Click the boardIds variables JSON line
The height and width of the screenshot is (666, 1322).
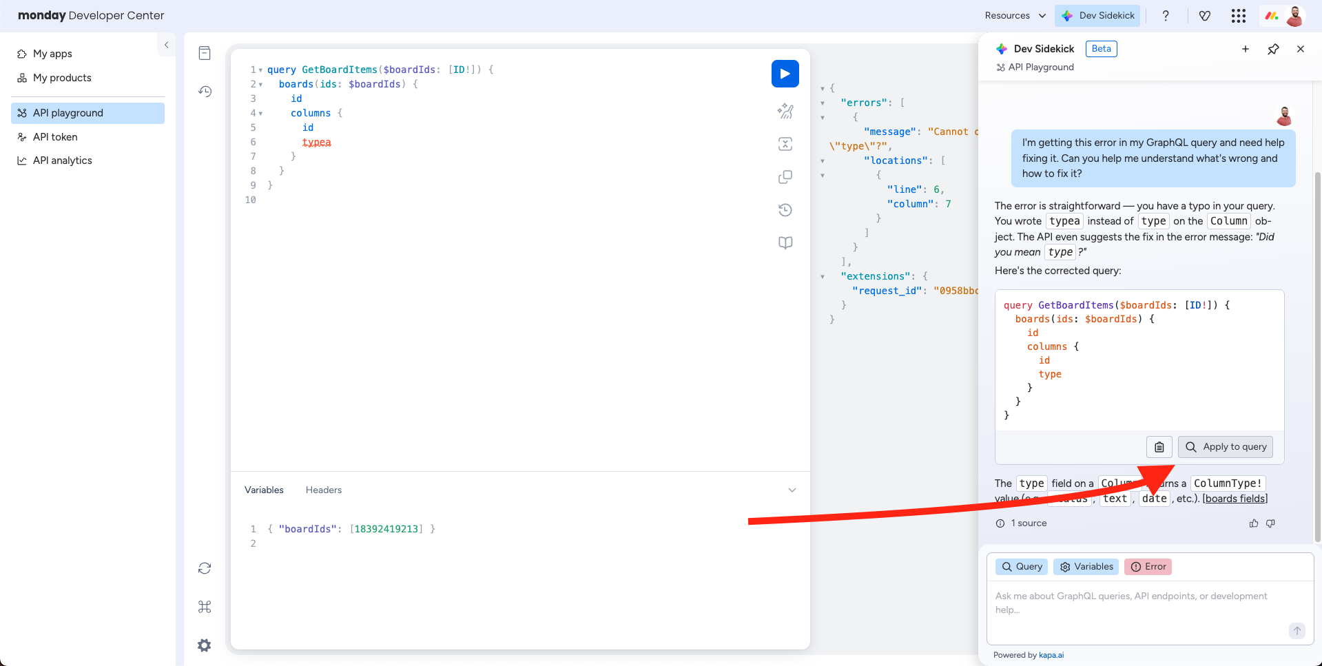[351, 530]
